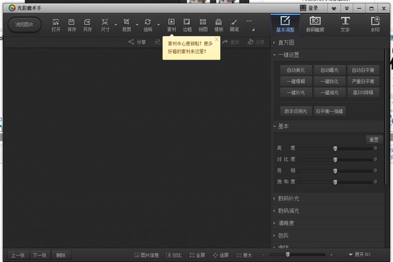Click the 自动美化 button
Image resolution: width=393 pixels, height=262 pixels.
point(296,69)
